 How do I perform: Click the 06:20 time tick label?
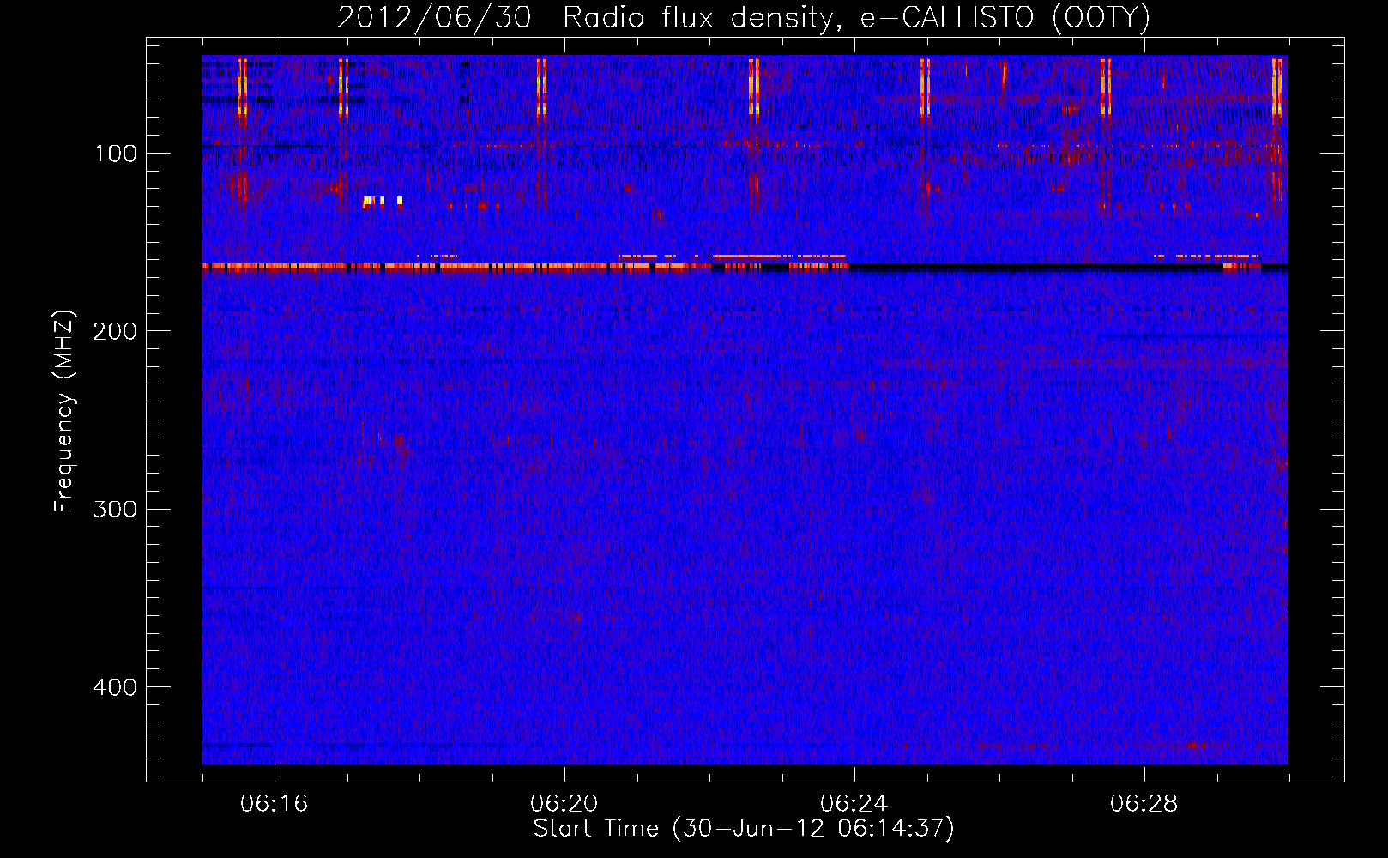tap(564, 804)
